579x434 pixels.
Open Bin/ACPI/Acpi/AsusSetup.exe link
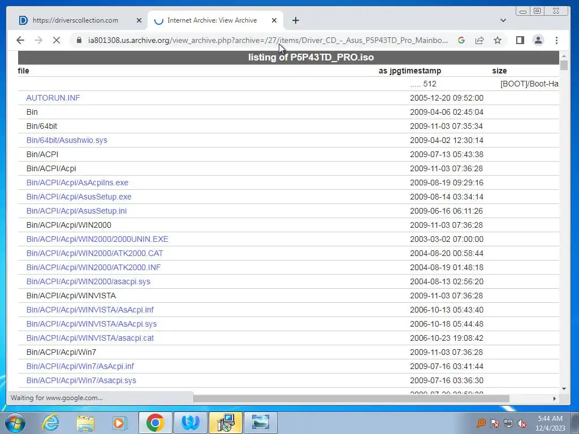tap(79, 197)
